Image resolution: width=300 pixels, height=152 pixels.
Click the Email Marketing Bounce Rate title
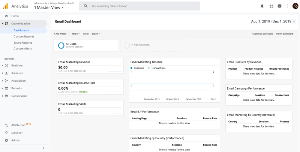(77, 83)
